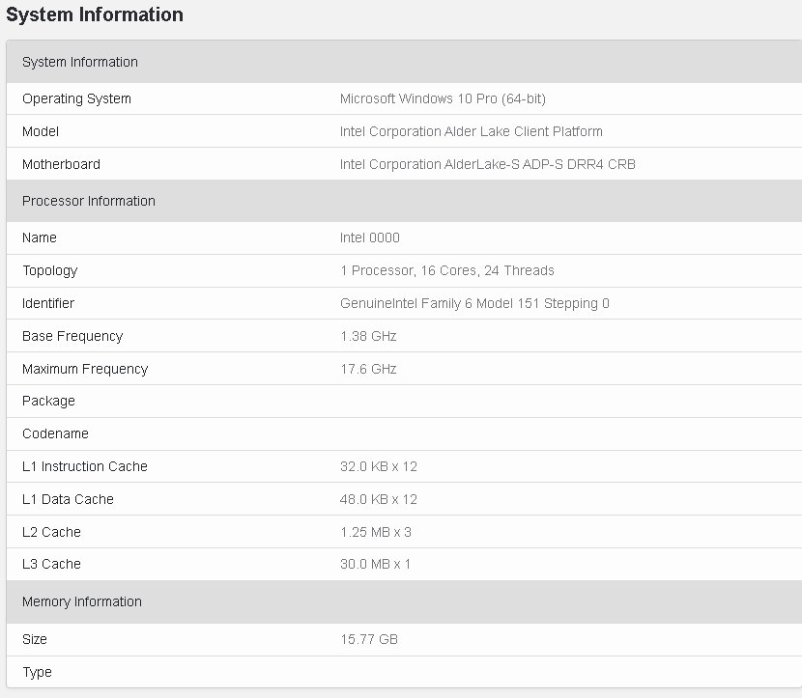Select the Memory Information section header
The image size is (802, 698).
pos(404,601)
